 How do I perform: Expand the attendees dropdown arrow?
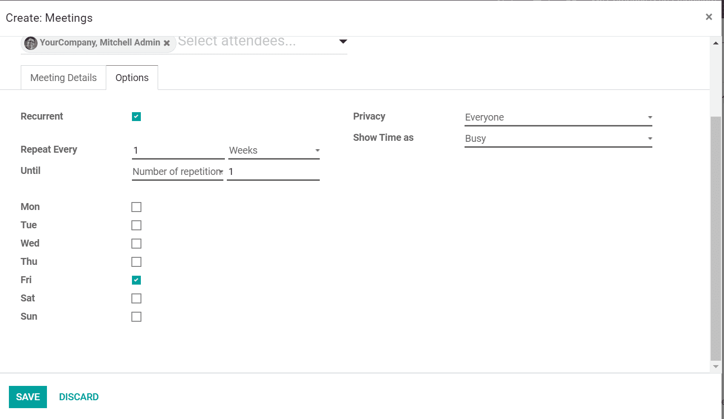[343, 42]
